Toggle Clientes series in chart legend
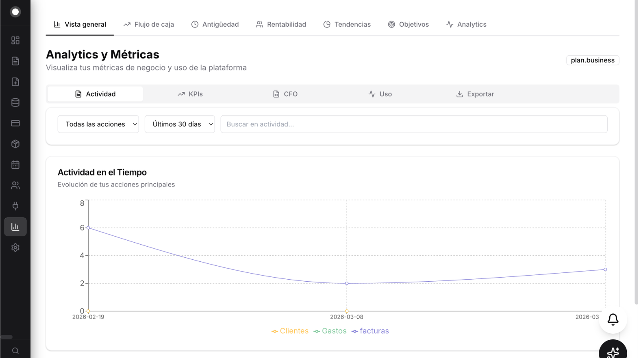 pyautogui.click(x=290, y=331)
